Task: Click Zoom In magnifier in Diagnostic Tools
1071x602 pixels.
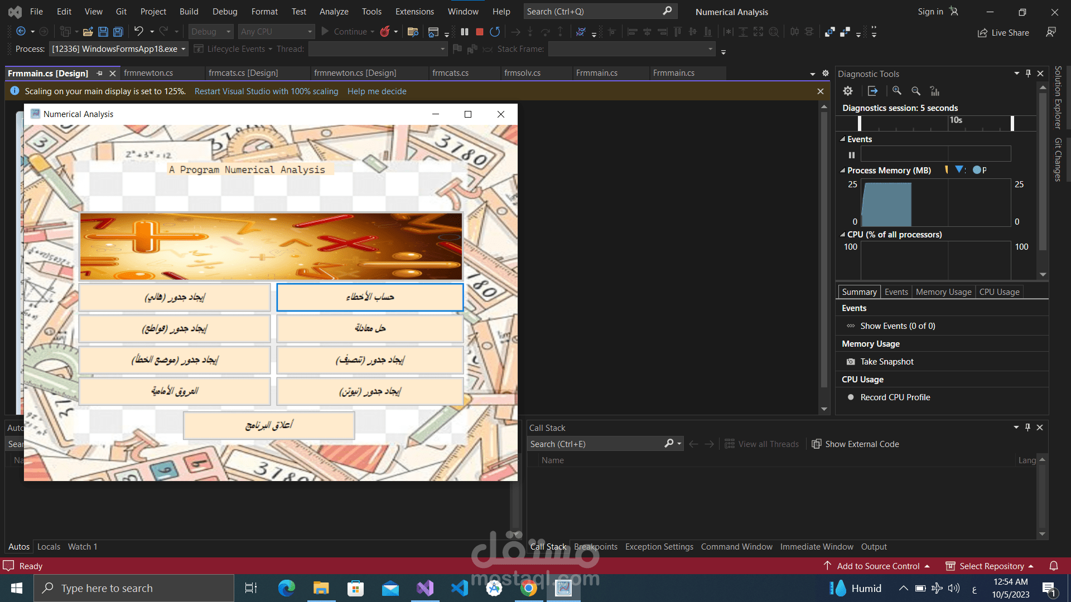Action: 897,91
